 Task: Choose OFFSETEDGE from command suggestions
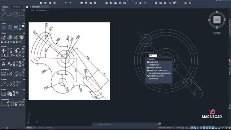pos(159,65)
